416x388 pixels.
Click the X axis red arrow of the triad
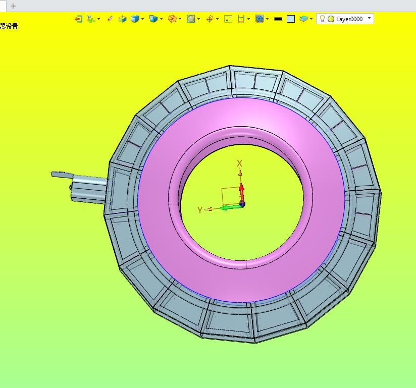coord(241,192)
